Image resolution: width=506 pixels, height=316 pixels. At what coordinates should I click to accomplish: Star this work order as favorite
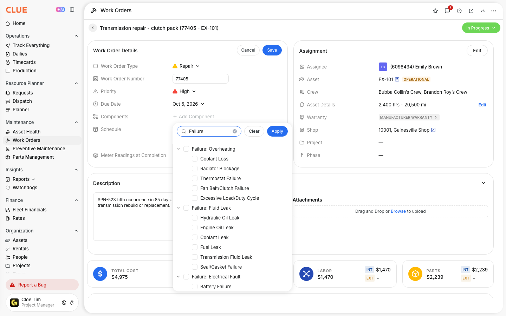[x=435, y=11]
